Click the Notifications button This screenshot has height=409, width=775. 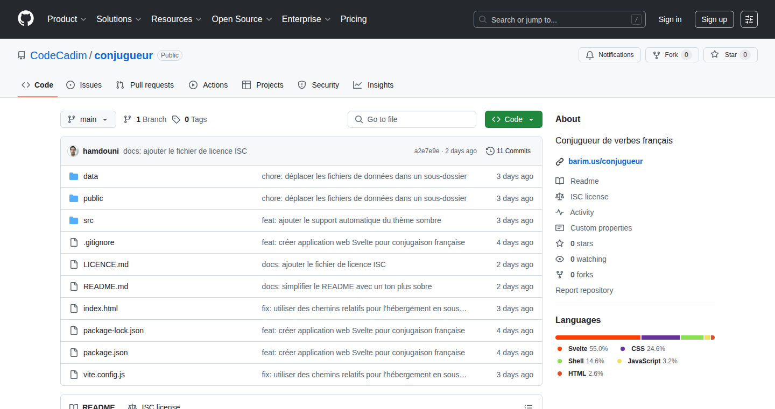[x=610, y=55]
